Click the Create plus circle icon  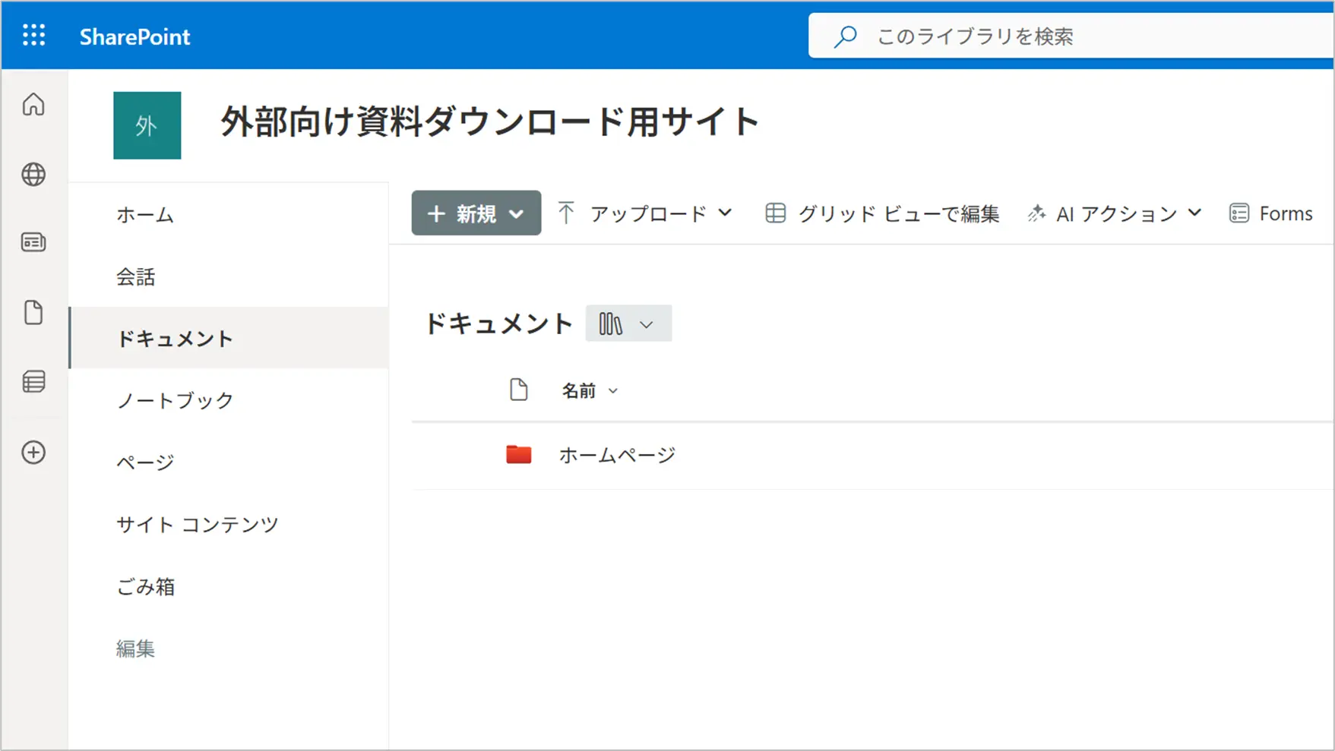tap(33, 453)
